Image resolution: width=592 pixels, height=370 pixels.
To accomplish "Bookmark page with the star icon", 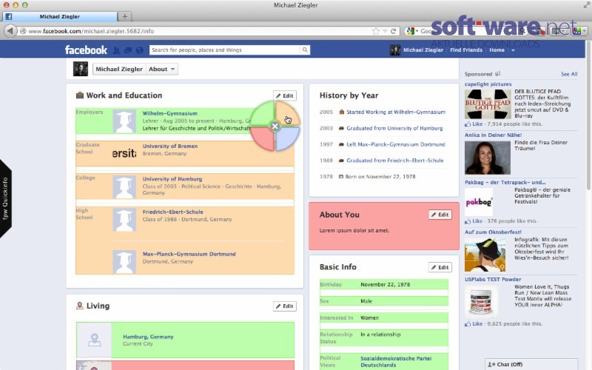I will click(376, 31).
